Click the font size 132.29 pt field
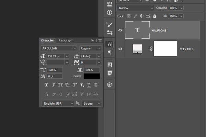The height and width of the screenshot is (137, 206). click(x=55, y=56)
